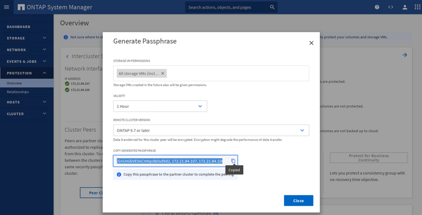The height and width of the screenshot is (215, 422).
Task: Open the apps grid icon
Action: click(418, 7)
